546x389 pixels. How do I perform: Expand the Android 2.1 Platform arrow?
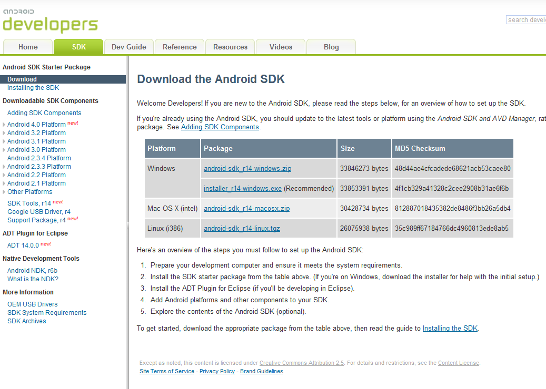click(4, 183)
